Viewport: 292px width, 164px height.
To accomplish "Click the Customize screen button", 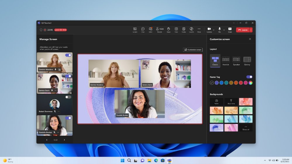I will 193,50.
